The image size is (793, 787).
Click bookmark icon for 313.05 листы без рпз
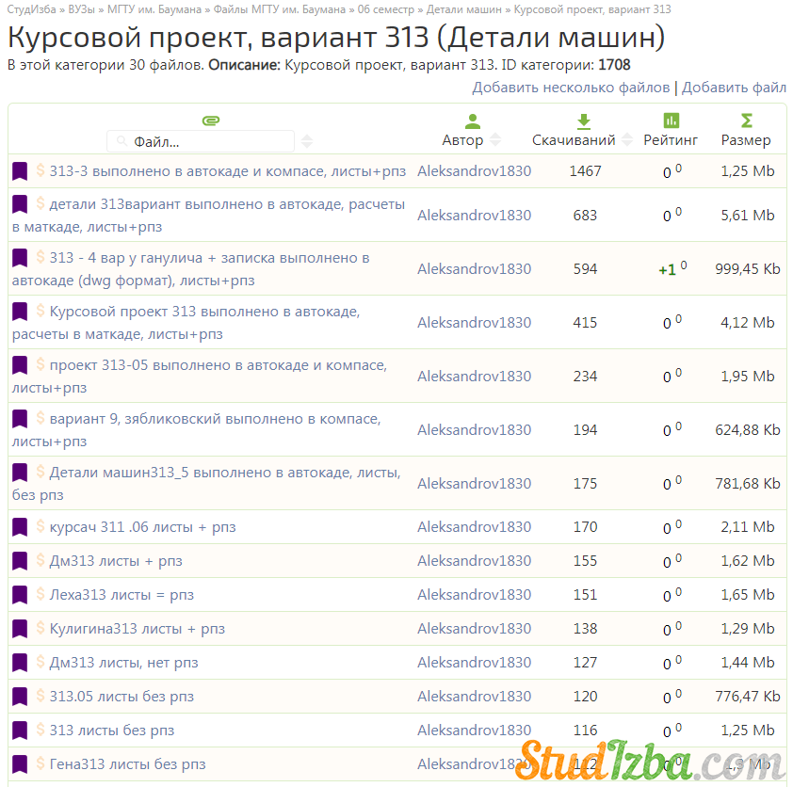point(20,696)
